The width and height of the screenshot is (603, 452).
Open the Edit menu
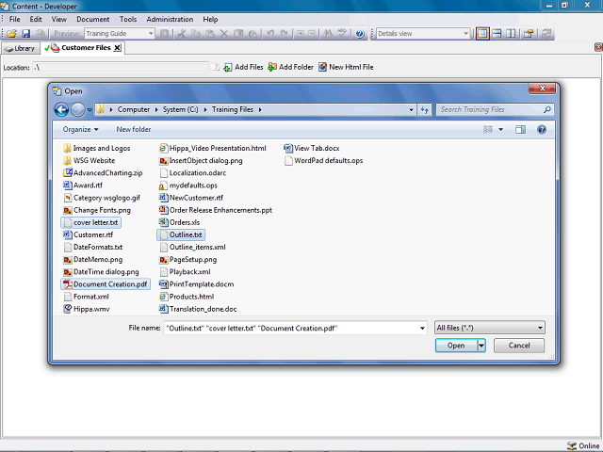[x=36, y=19]
